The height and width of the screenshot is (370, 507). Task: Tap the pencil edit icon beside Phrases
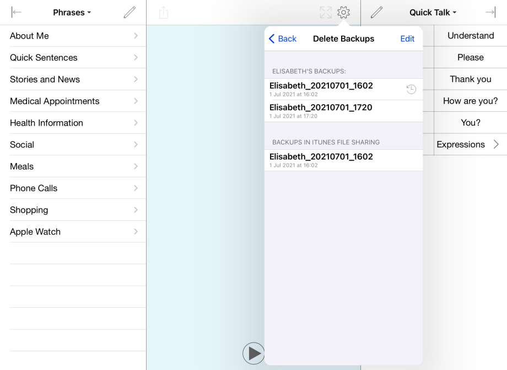(130, 13)
